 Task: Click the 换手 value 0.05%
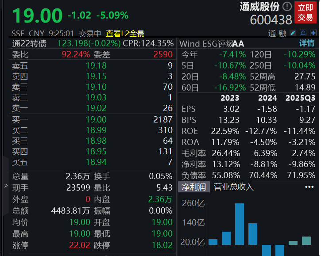161,176
